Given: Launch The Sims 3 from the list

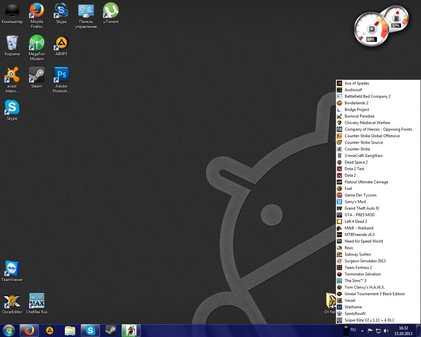Looking at the screenshot, I should point(378,281).
